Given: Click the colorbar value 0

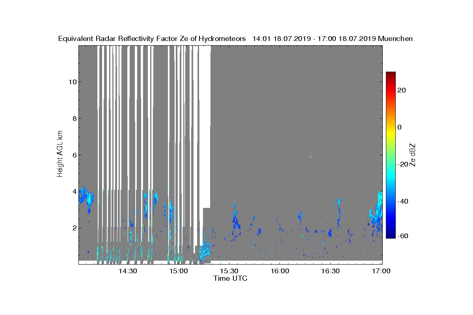Looking at the screenshot, I should click(399, 127).
